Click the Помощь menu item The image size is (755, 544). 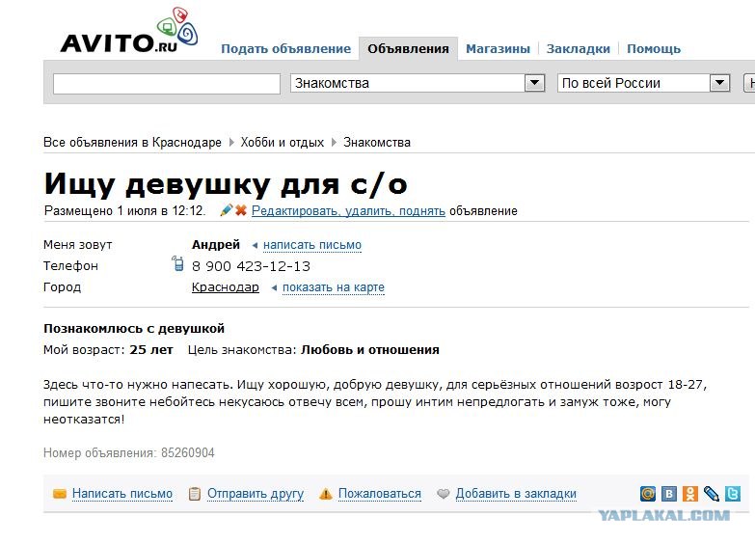(x=654, y=49)
